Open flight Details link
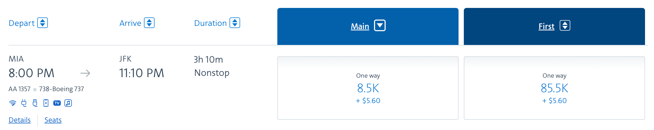The height and width of the screenshot is (130, 654). 20,120
